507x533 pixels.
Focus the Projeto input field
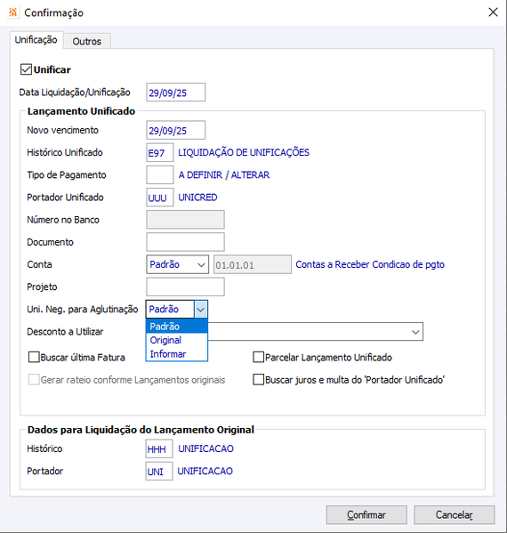coord(185,287)
